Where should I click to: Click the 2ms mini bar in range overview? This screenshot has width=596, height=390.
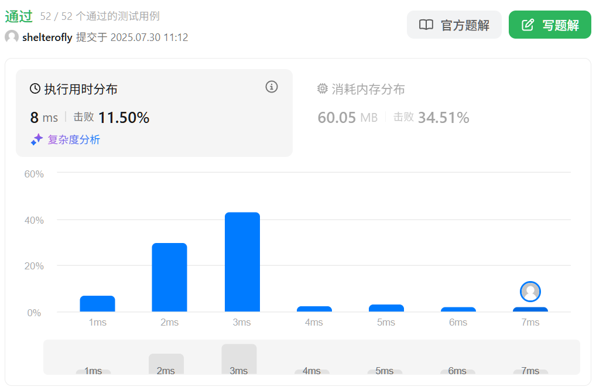tap(166, 364)
